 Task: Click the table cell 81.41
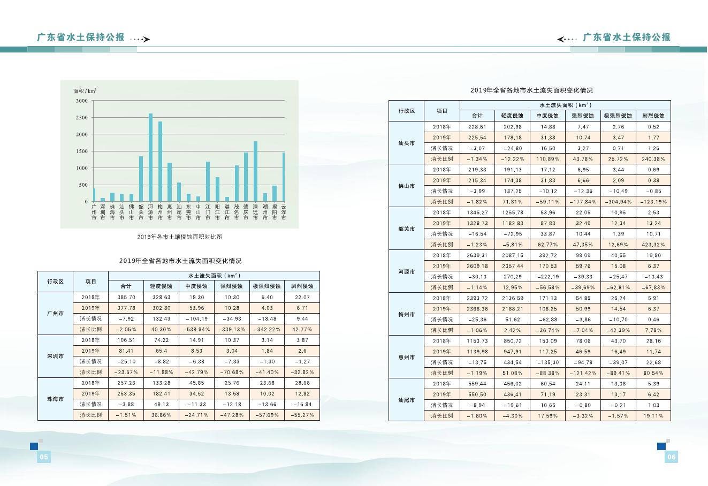pos(126,351)
